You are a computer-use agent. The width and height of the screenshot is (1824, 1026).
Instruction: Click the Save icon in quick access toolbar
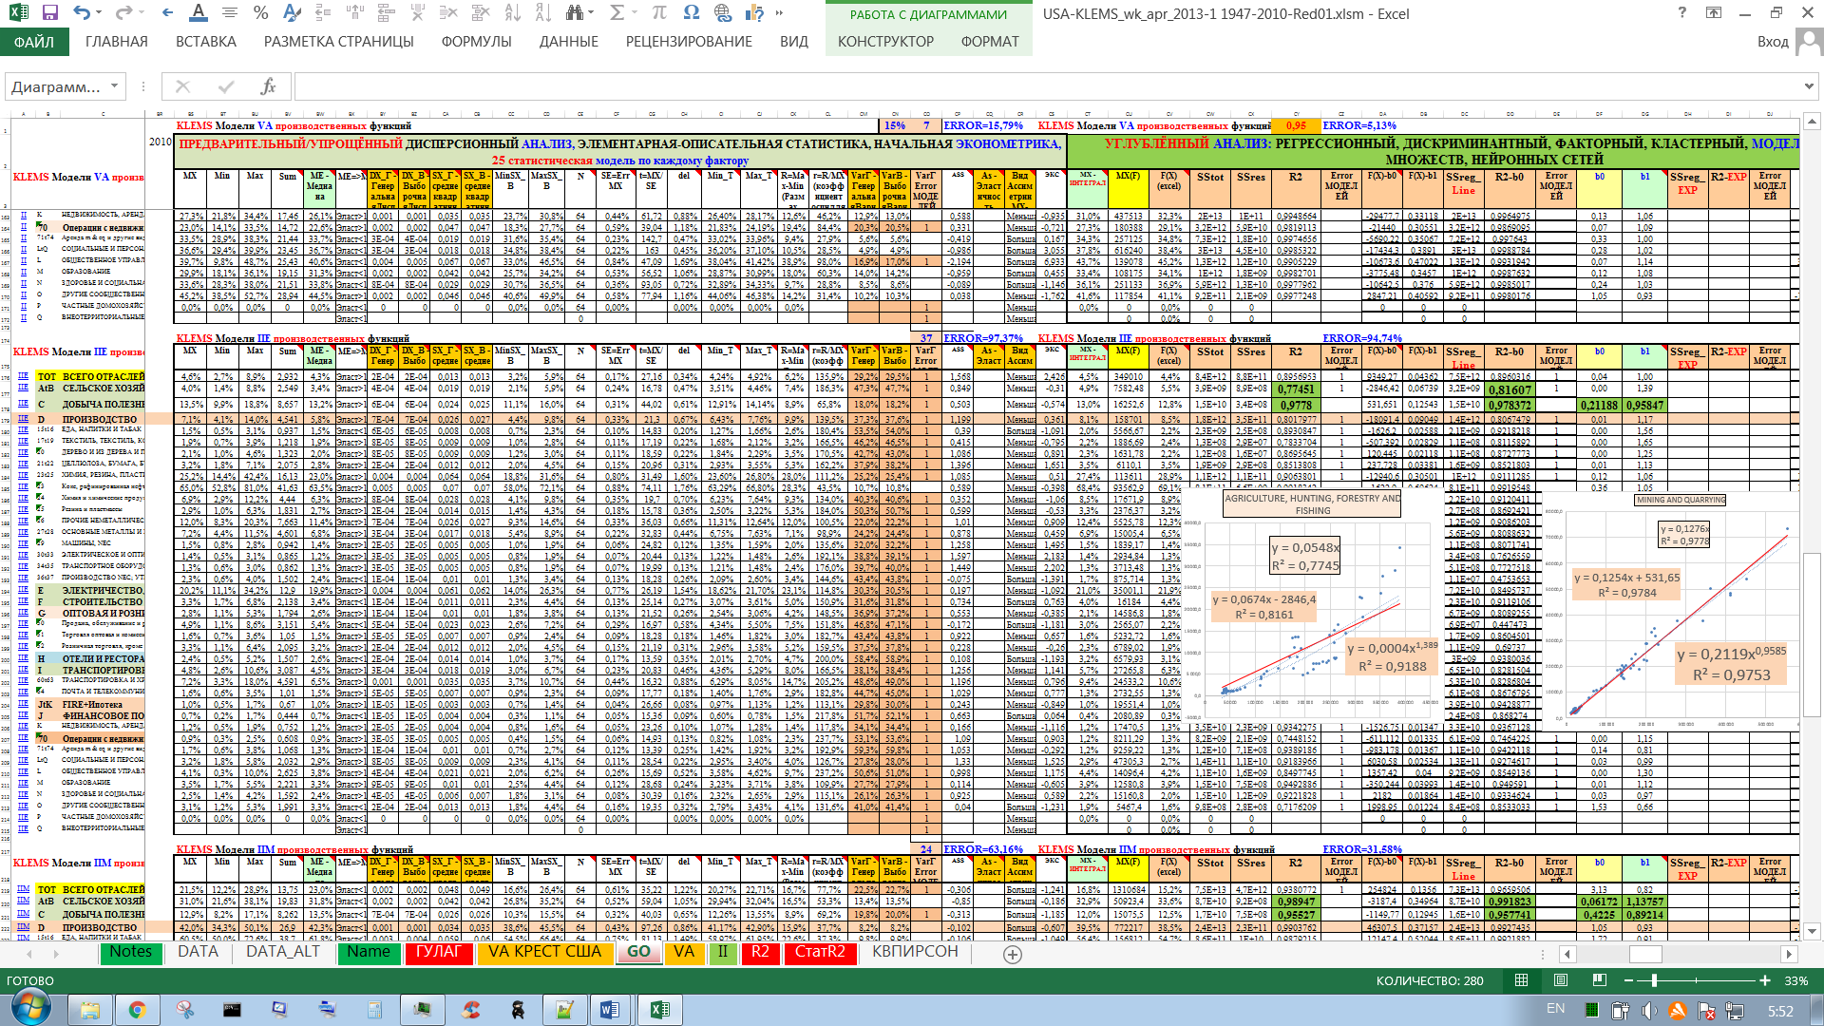pyautogui.click(x=50, y=13)
